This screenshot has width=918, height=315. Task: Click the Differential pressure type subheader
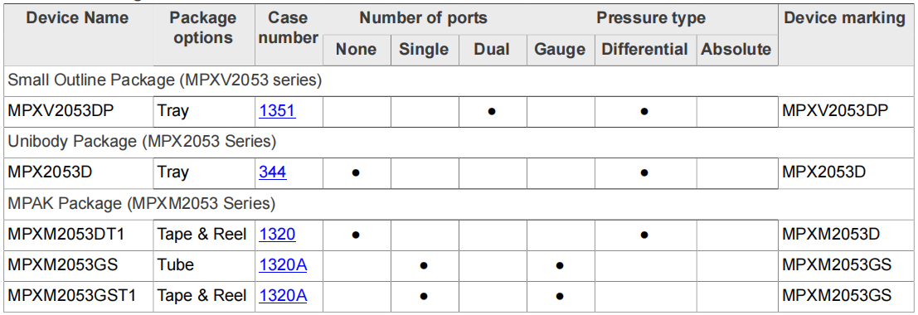coord(645,50)
